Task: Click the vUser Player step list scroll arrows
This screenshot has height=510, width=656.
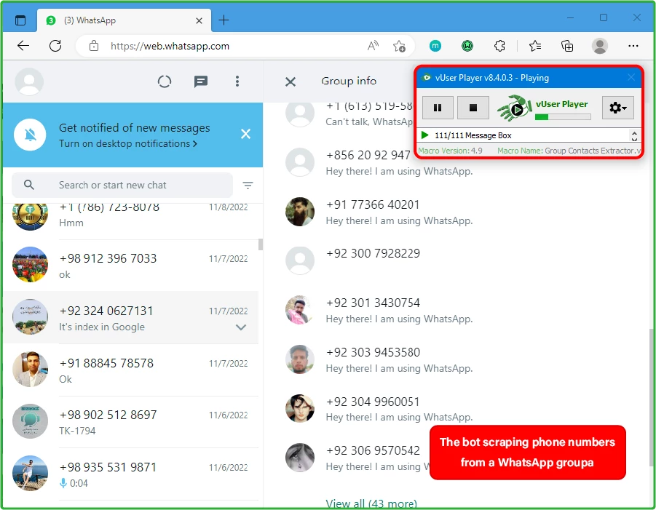Action: coord(634,135)
